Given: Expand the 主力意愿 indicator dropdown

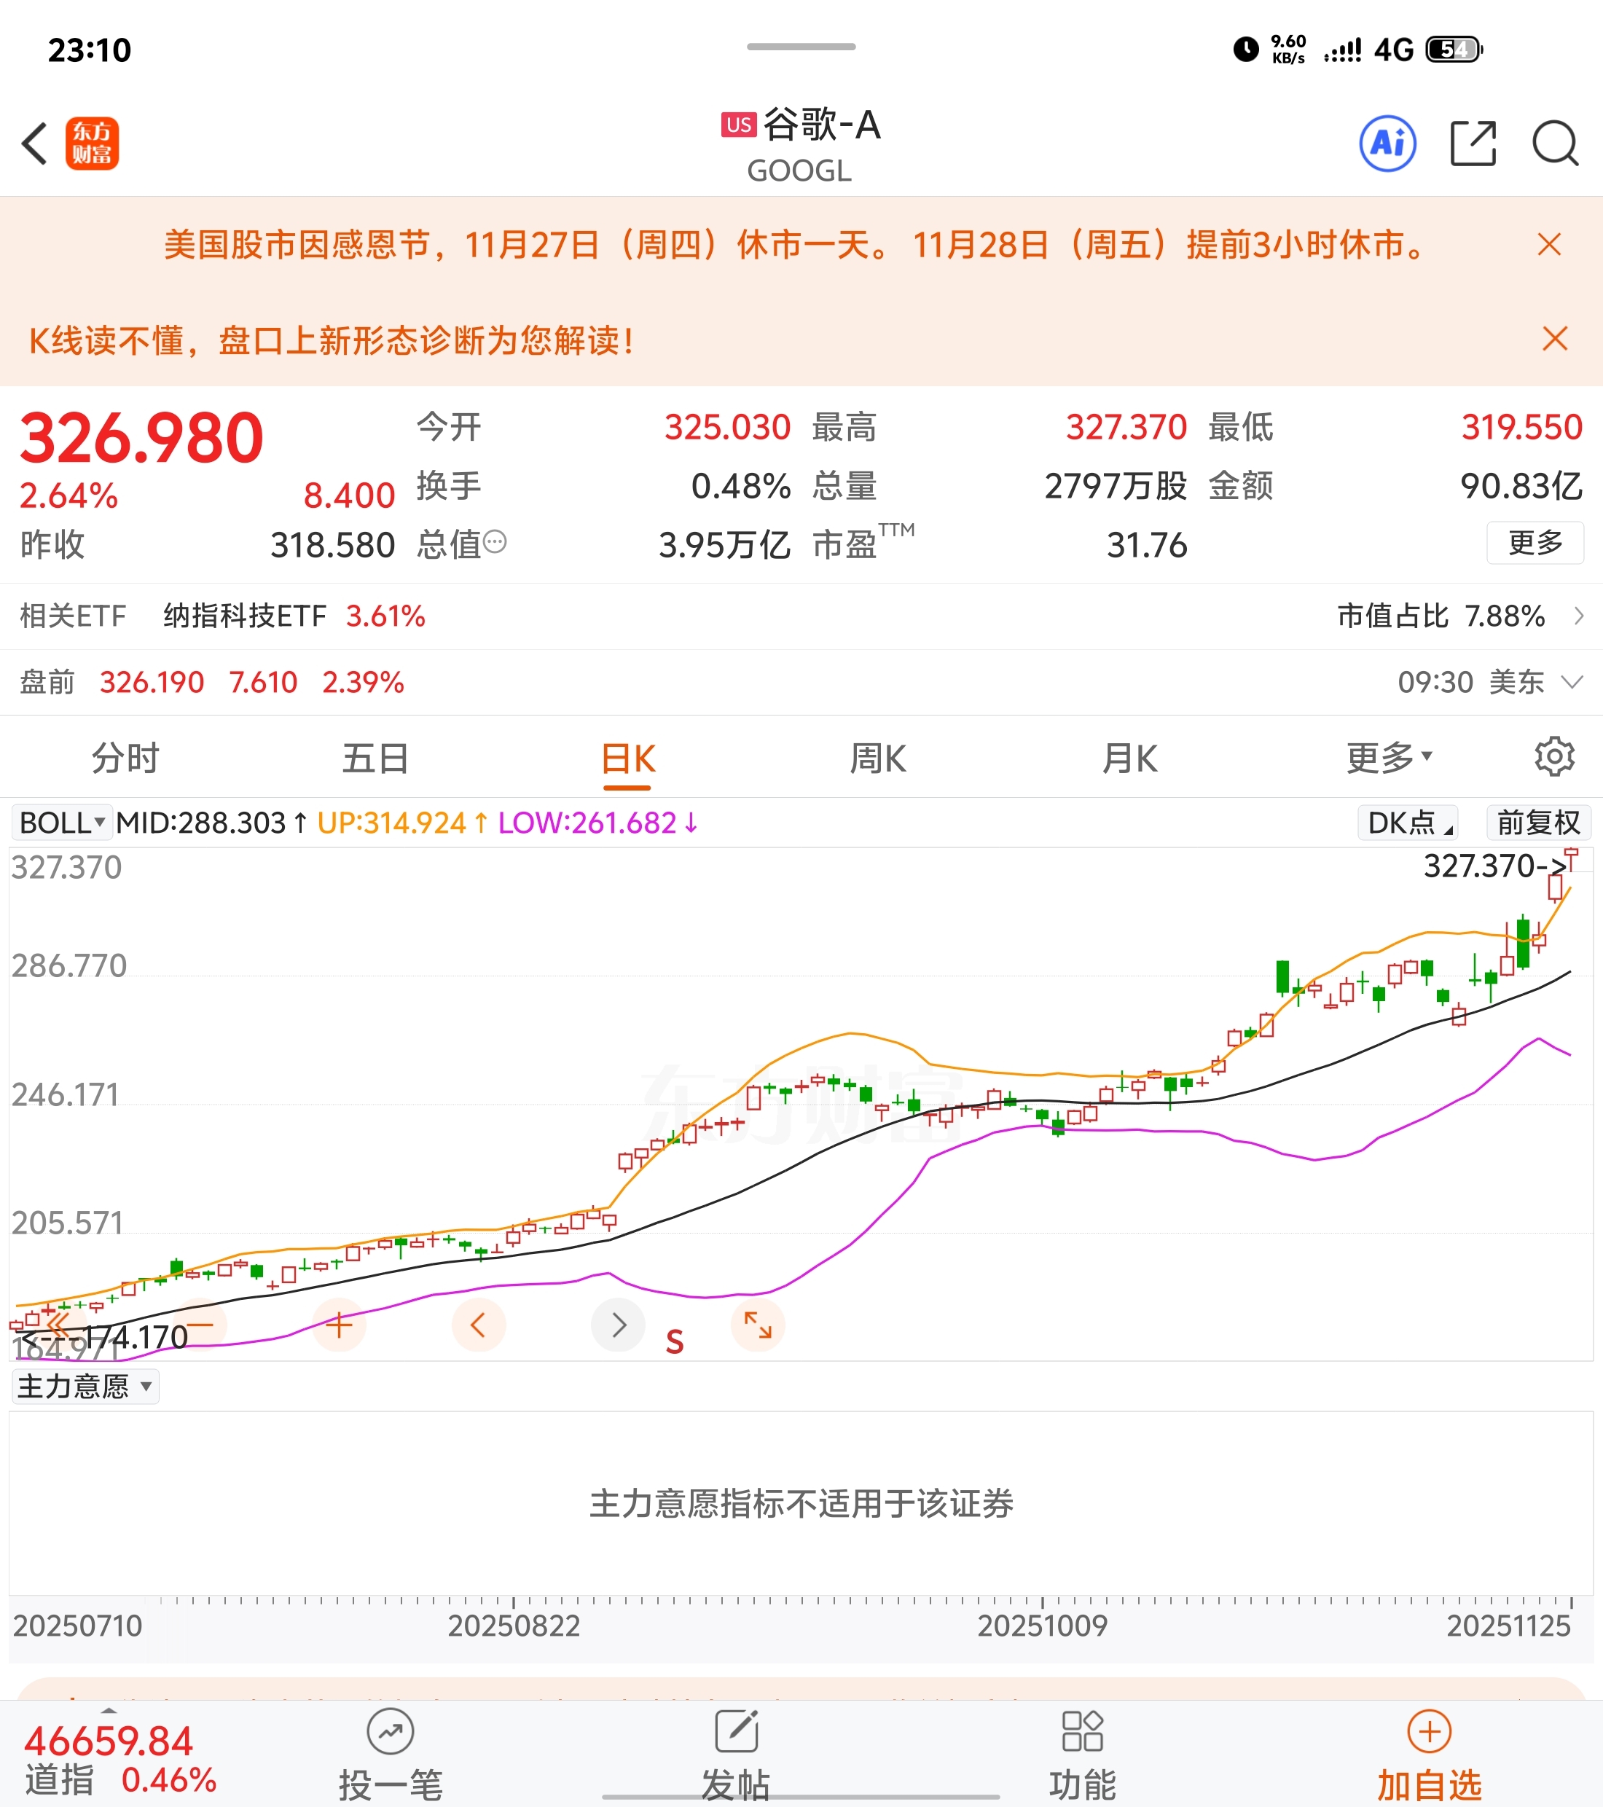Looking at the screenshot, I should pos(85,1386).
